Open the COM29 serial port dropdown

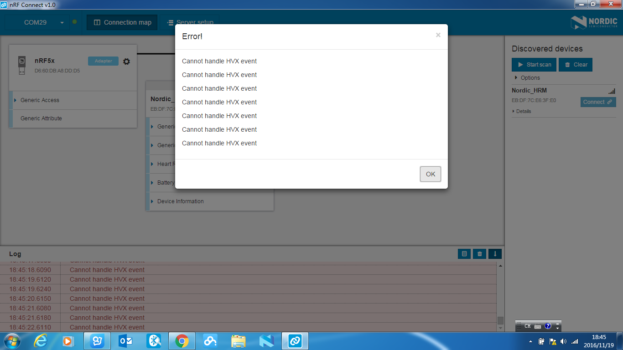point(37,22)
